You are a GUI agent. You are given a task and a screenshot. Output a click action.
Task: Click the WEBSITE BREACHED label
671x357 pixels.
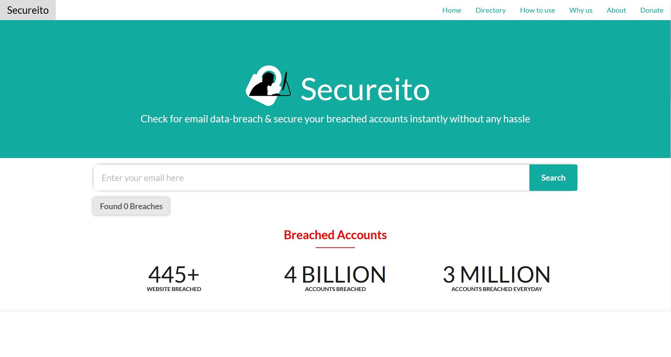coord(174,289)
